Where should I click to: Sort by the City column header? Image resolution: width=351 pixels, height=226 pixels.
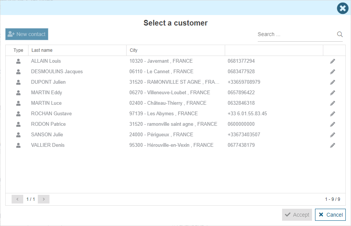coord(134,50)
